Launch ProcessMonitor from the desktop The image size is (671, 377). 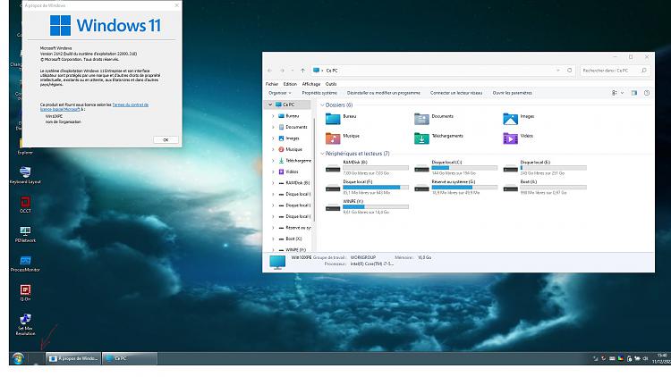[25, 264]
